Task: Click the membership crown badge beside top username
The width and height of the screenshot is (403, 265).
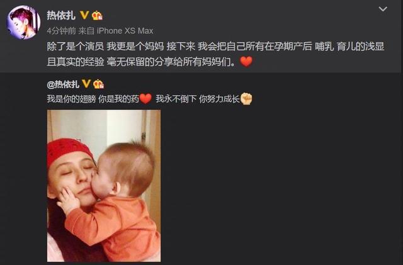Action: pos(97,16)
